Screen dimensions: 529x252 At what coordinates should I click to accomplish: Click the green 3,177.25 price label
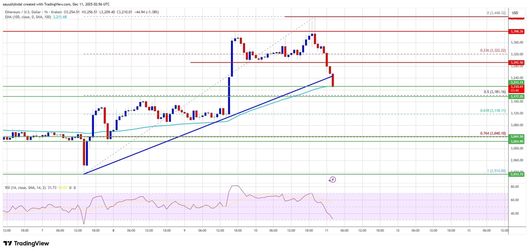516,96
